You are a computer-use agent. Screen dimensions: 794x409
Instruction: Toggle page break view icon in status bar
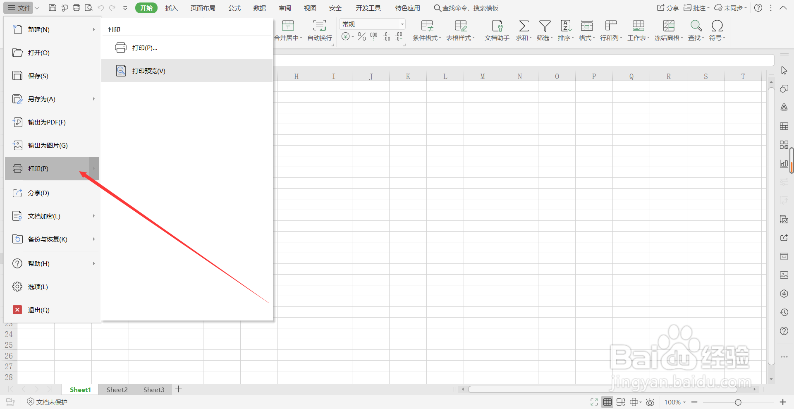click(621, 402)
